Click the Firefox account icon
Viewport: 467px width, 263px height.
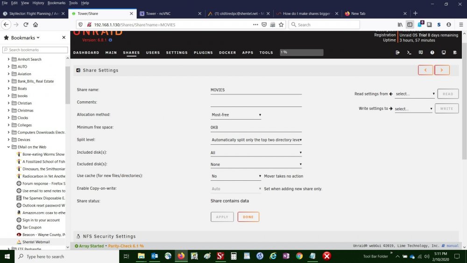(x=448, y=25)
